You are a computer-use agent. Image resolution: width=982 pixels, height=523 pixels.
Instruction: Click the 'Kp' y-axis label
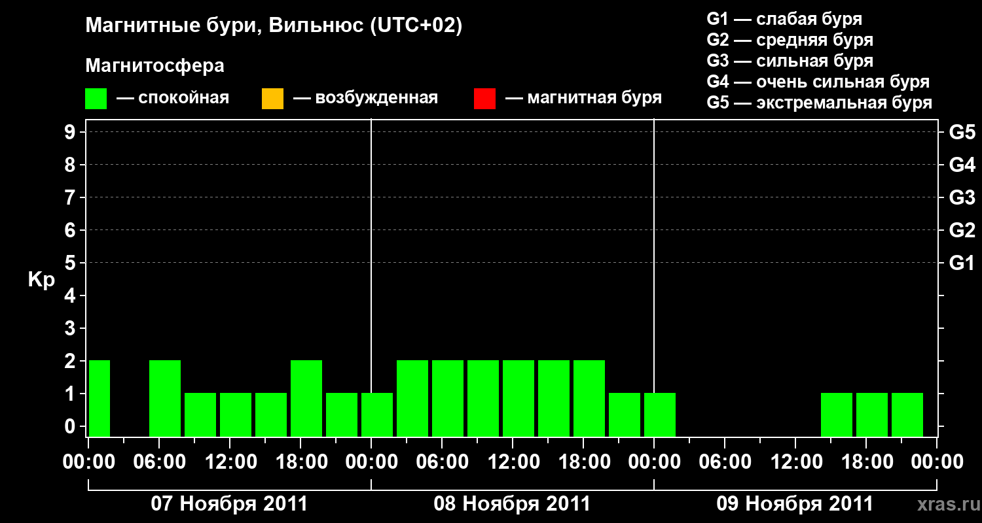coord(41,280)
